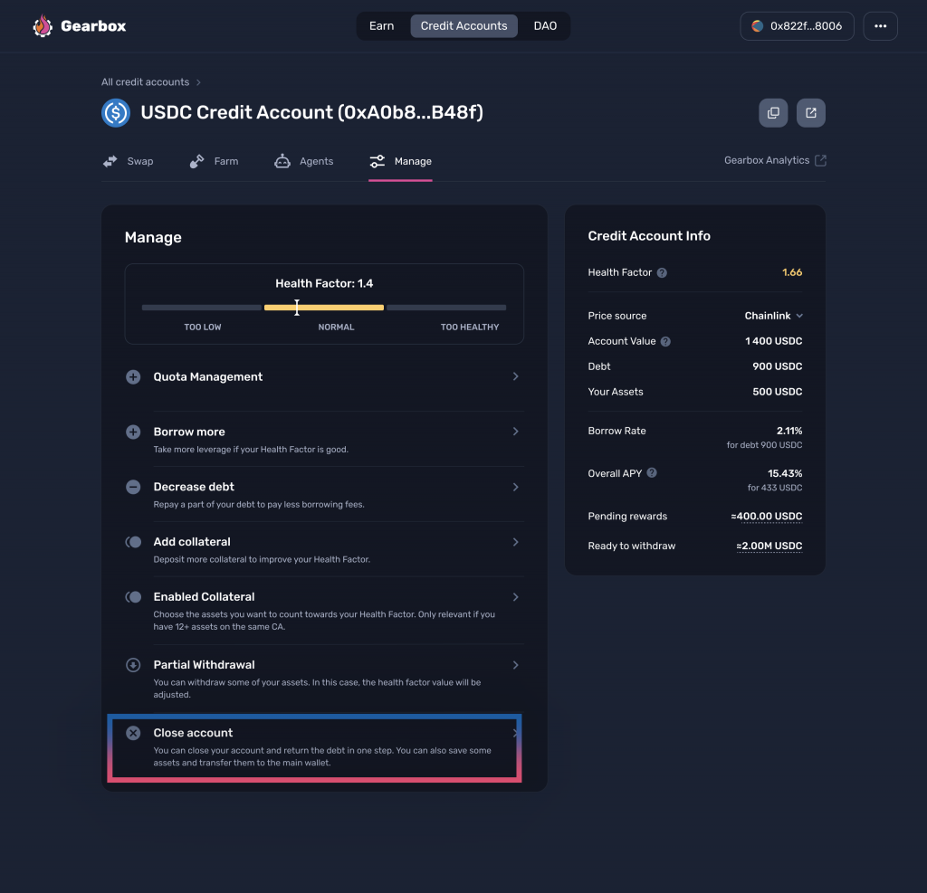
Task: Click the Gearbox flame logo icon
Action: pos(43,26)
